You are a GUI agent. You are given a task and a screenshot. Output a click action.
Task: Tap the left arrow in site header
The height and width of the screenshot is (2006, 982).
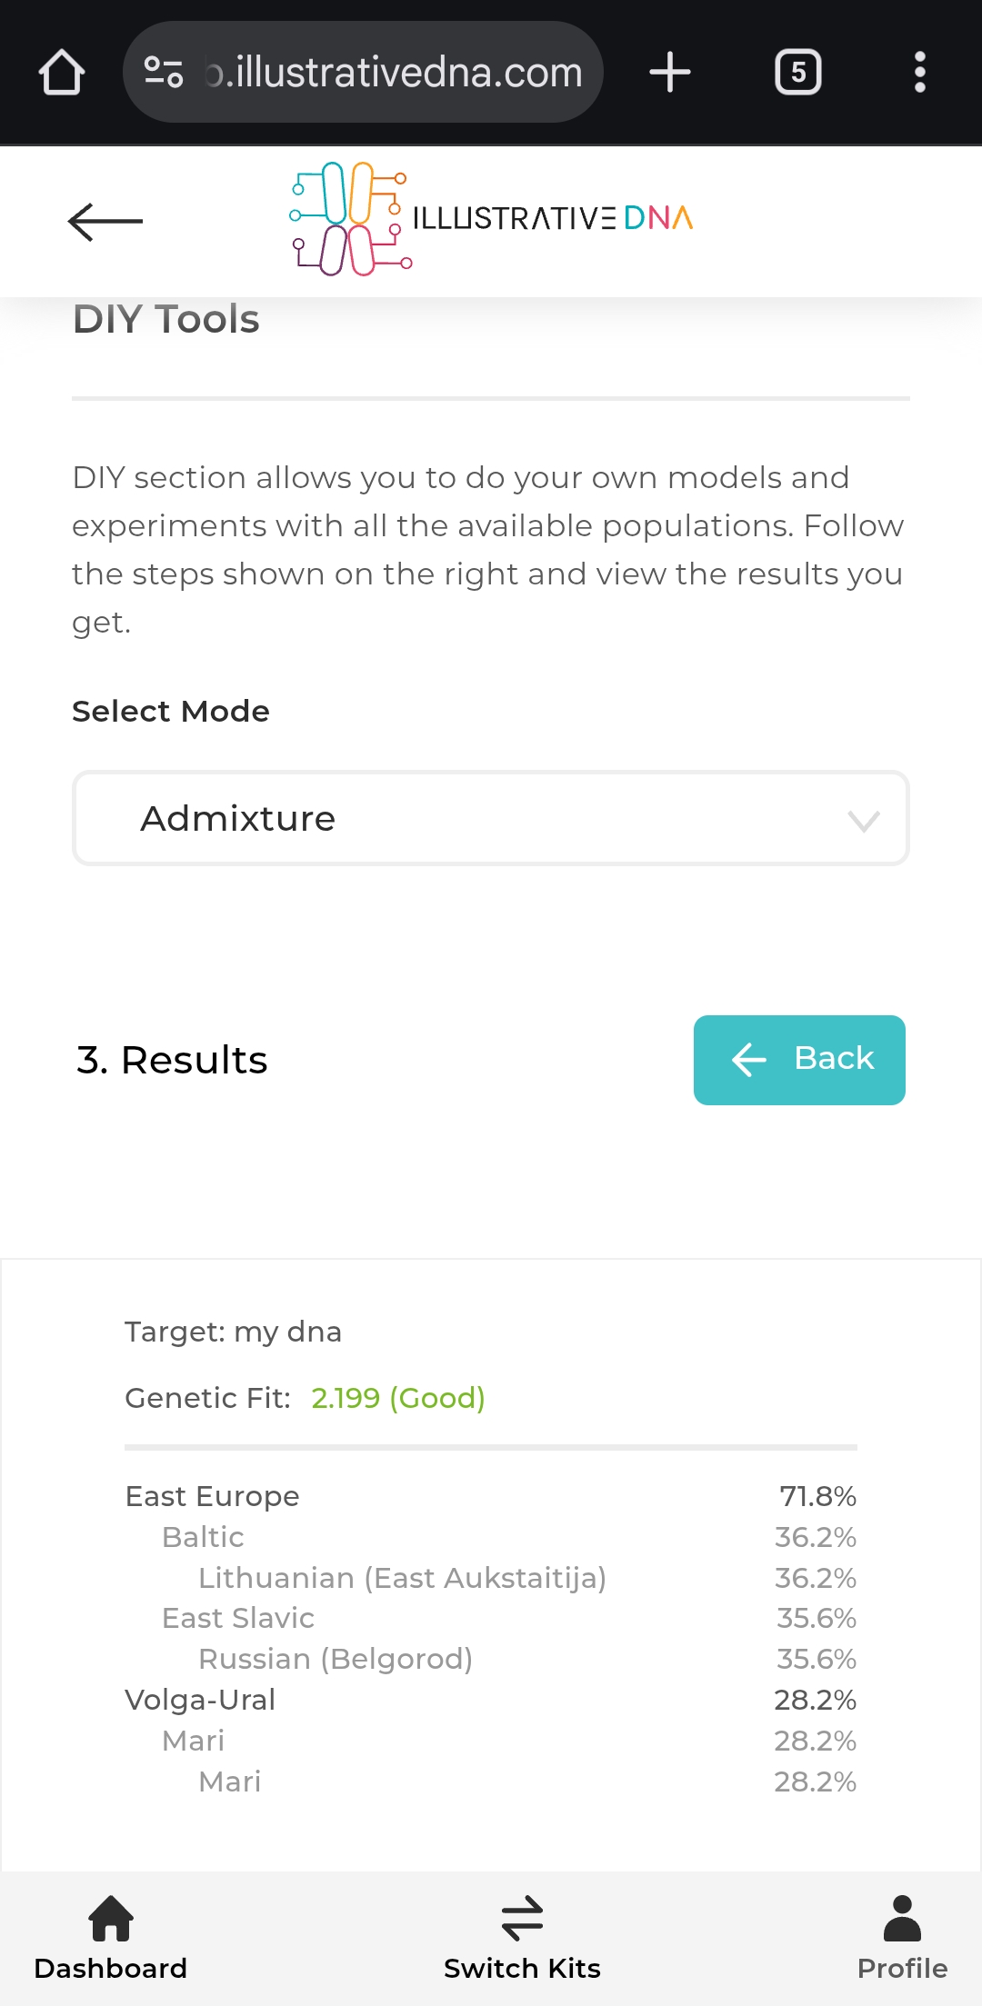(105, 221)
